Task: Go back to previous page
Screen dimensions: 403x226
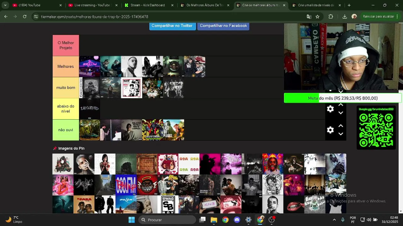Action: [x=6, y=17]
